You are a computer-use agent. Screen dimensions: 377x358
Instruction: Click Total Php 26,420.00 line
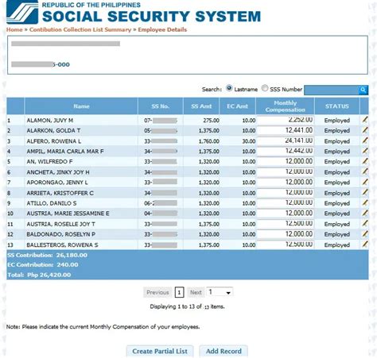[39, 275]
